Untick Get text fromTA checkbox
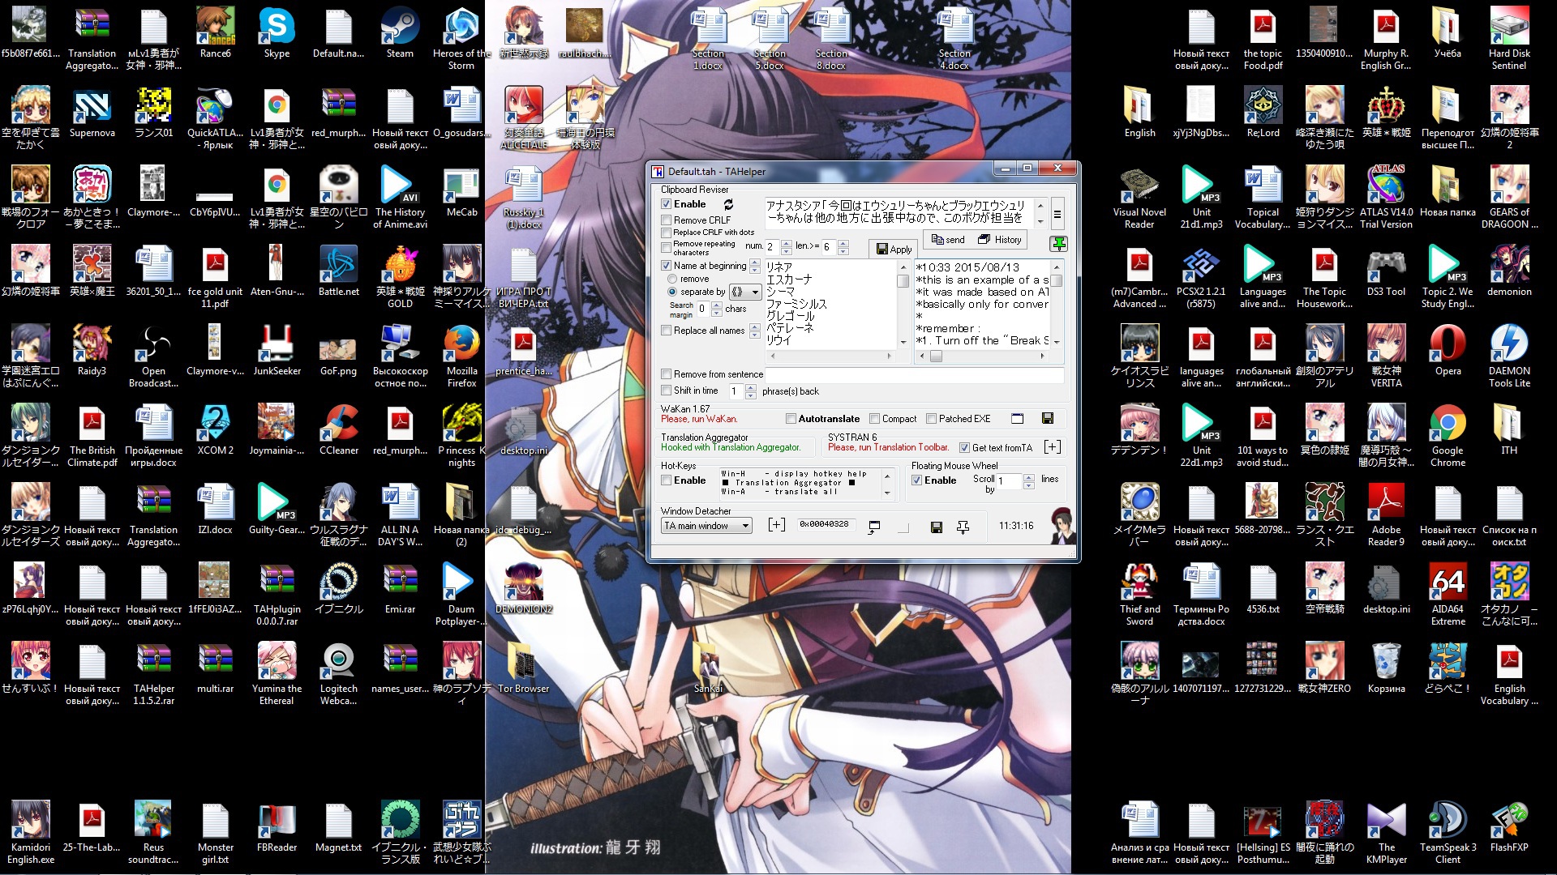1557x875 pixels. [964, 448]
